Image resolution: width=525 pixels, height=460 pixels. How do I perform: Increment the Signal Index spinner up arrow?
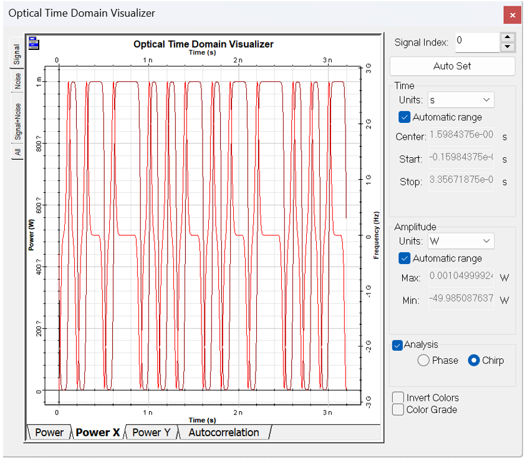click(x=508, y=37)
